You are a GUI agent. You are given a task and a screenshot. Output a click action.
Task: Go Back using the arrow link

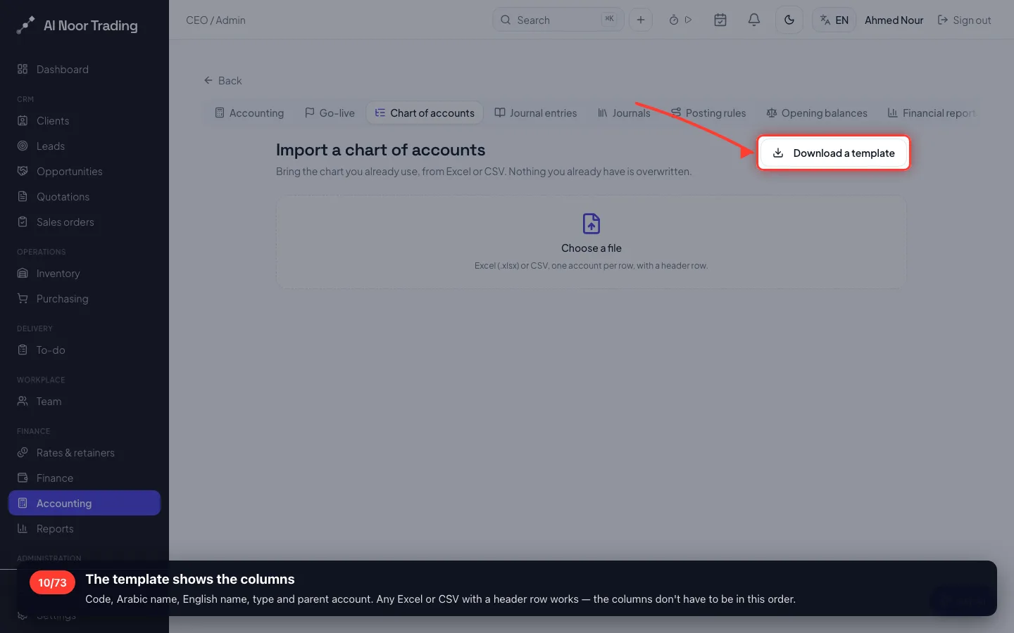click(x=223, y=80)
